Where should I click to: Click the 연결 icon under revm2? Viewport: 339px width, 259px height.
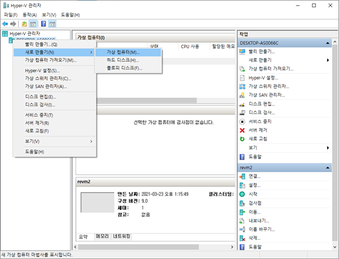click(242, 177)
